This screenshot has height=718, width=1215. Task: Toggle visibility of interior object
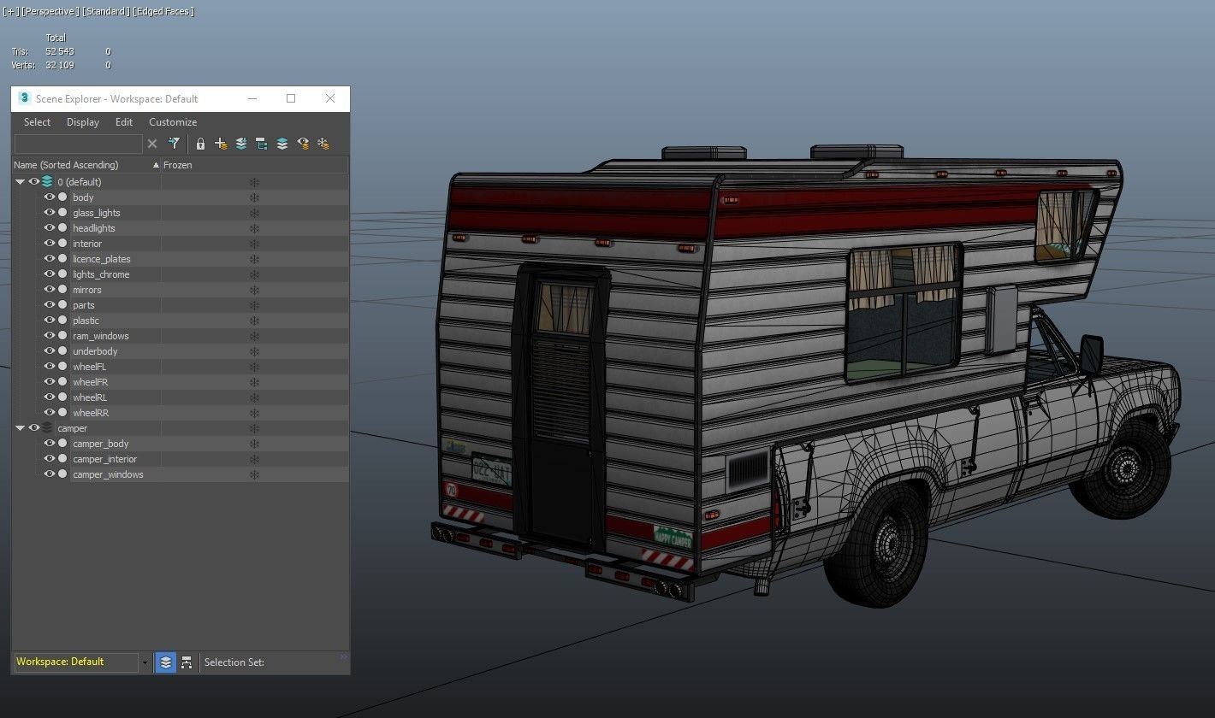(50, 244)
